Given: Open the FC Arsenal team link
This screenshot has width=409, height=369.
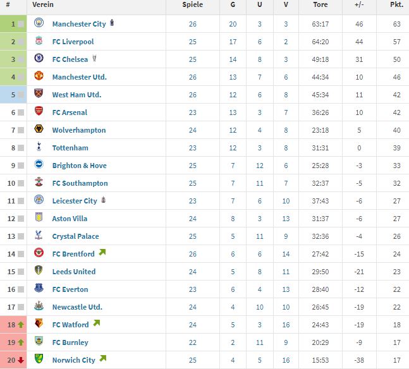Looking at the screenshot, I should (x=70, y=112).
